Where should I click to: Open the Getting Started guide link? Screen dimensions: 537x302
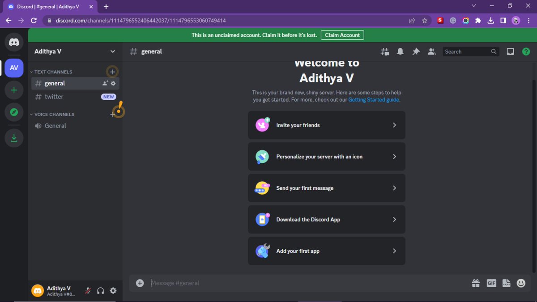tap(374, 100)
